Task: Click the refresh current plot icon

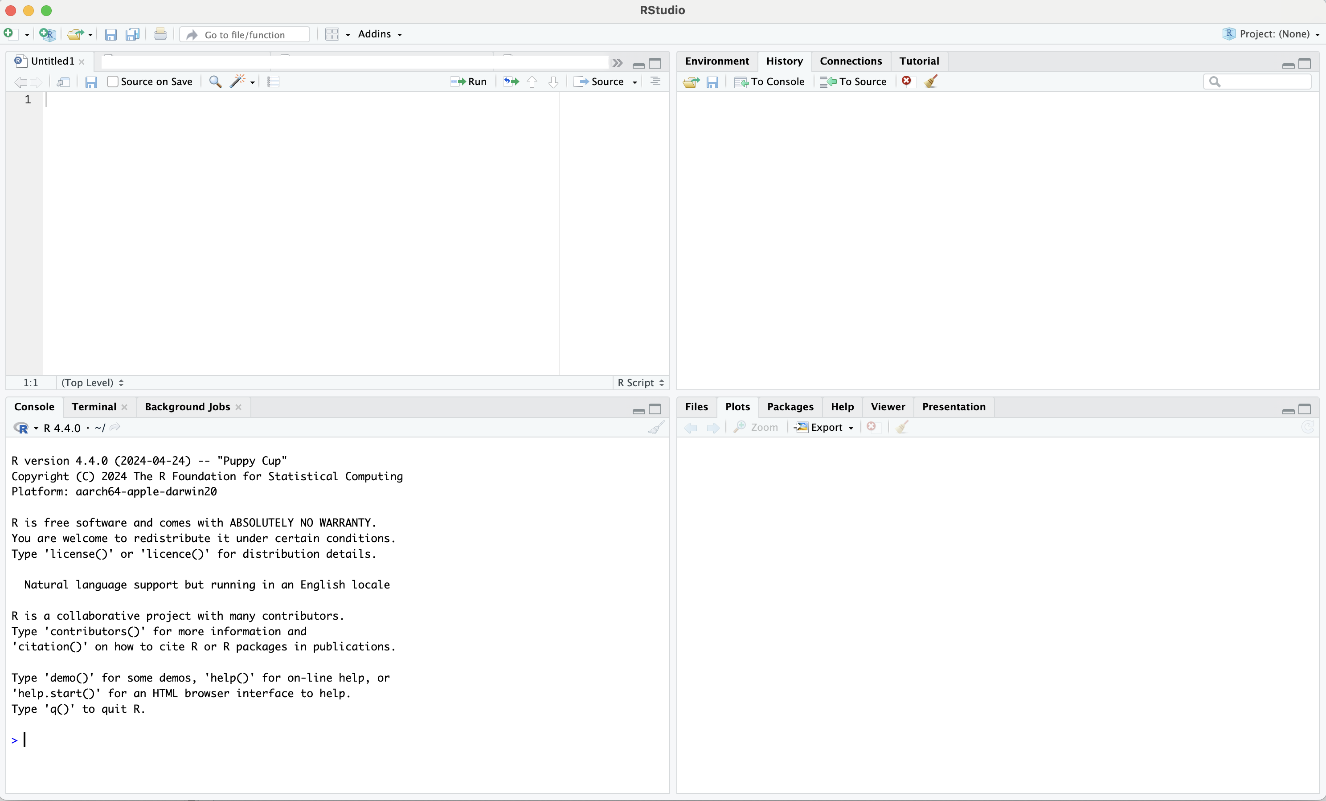Action: point(1307,427)
